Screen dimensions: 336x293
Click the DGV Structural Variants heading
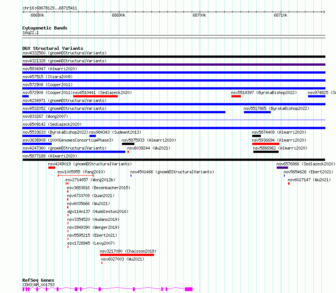pyautogui.click(x=53, y=48)
